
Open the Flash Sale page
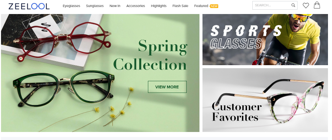click(180, 6)
